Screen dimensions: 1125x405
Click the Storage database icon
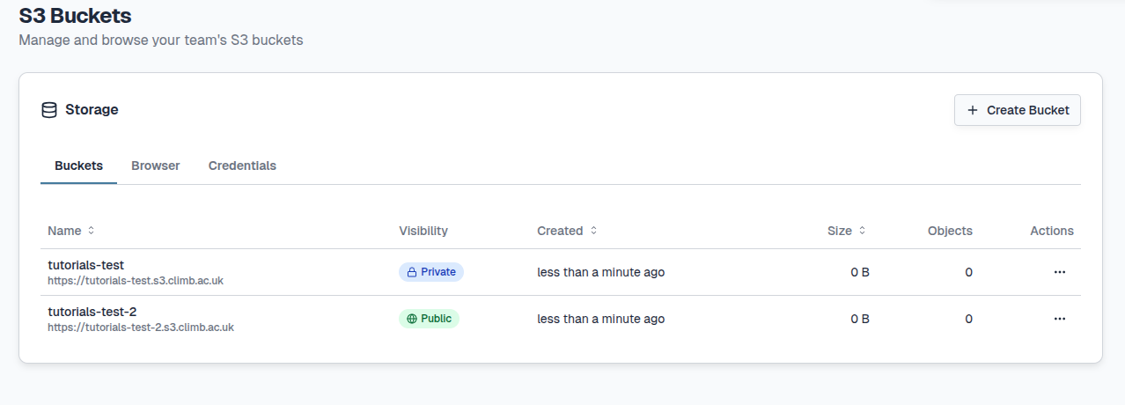49,110
